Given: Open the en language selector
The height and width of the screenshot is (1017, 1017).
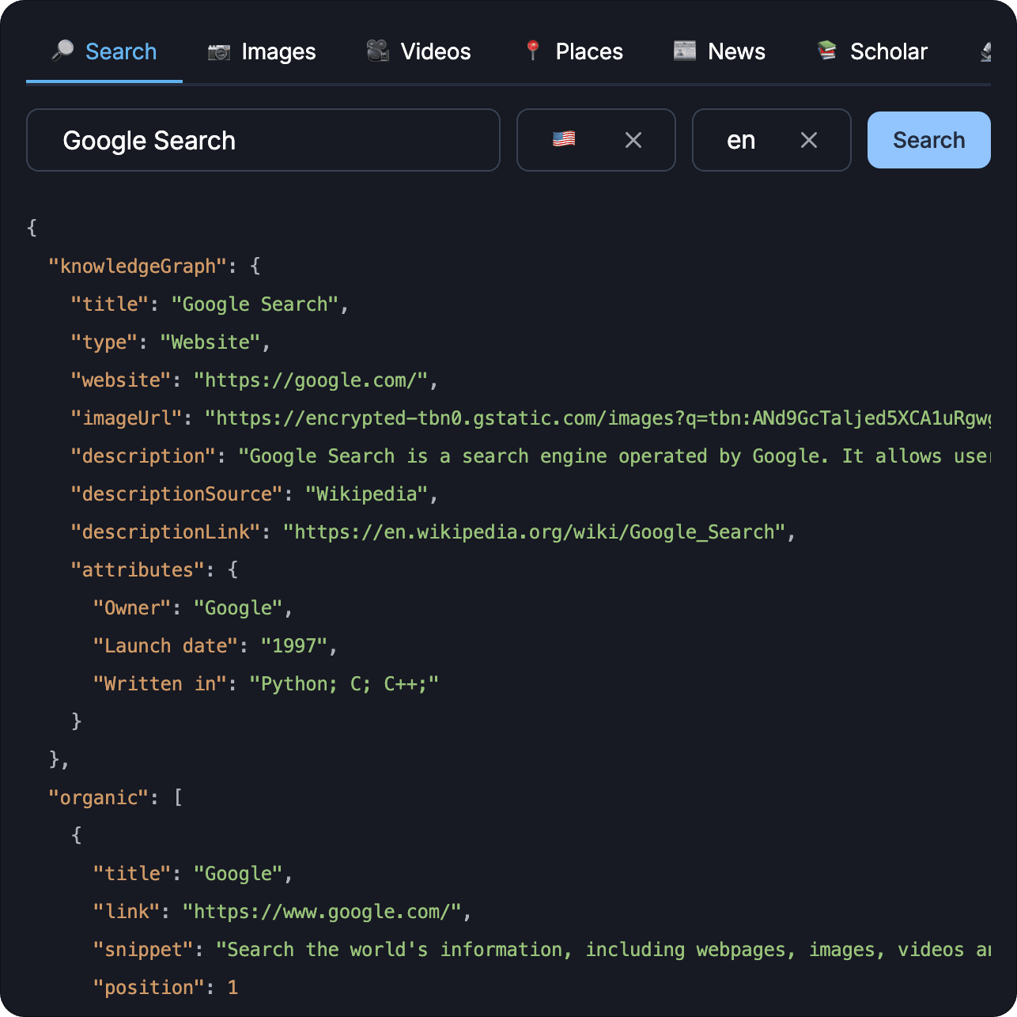Looking at the screenshot, I should [741, 140].
